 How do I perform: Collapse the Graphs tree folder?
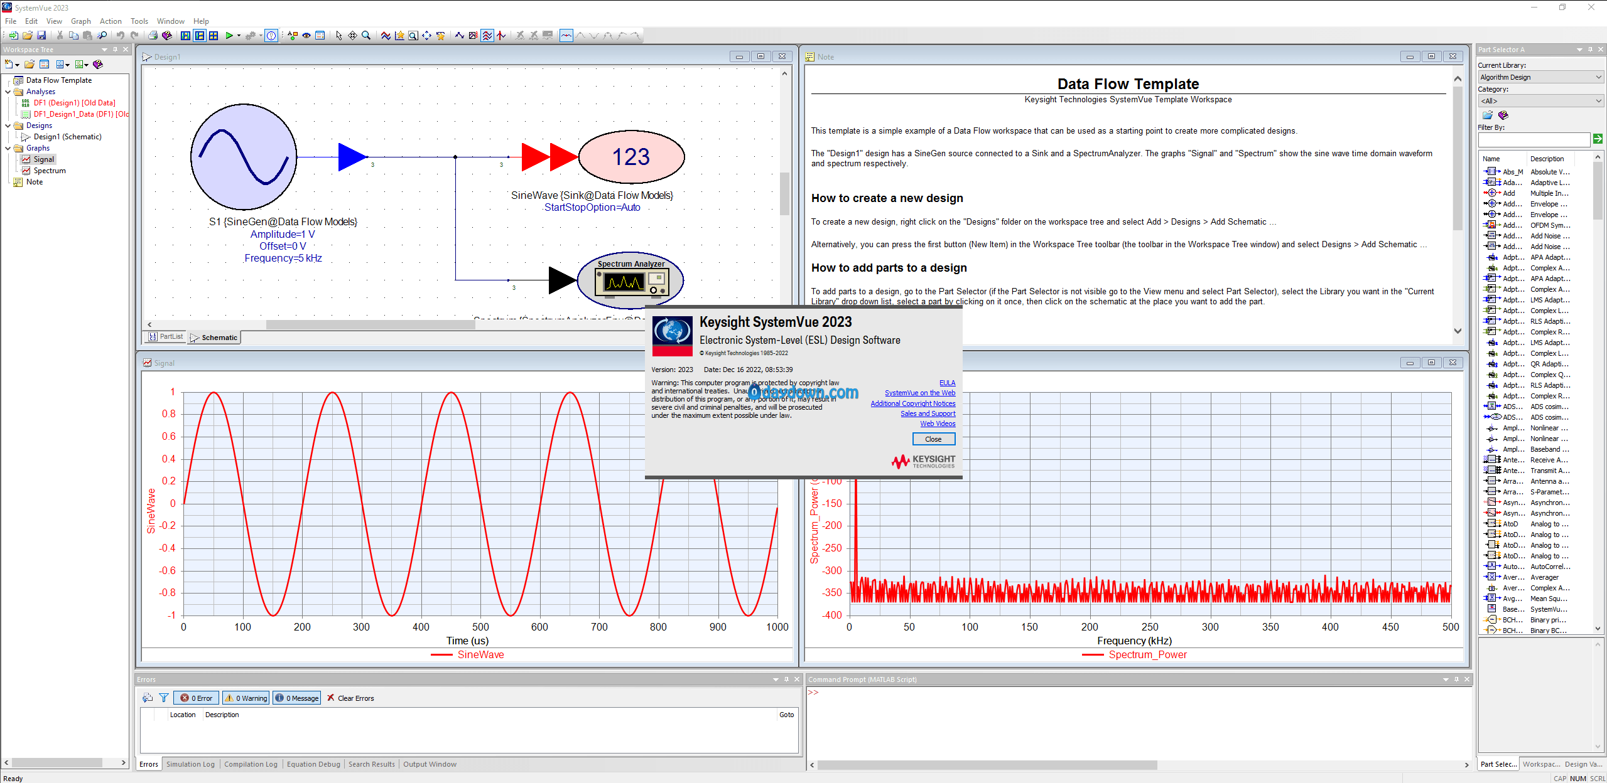click(x=8, y=148)
